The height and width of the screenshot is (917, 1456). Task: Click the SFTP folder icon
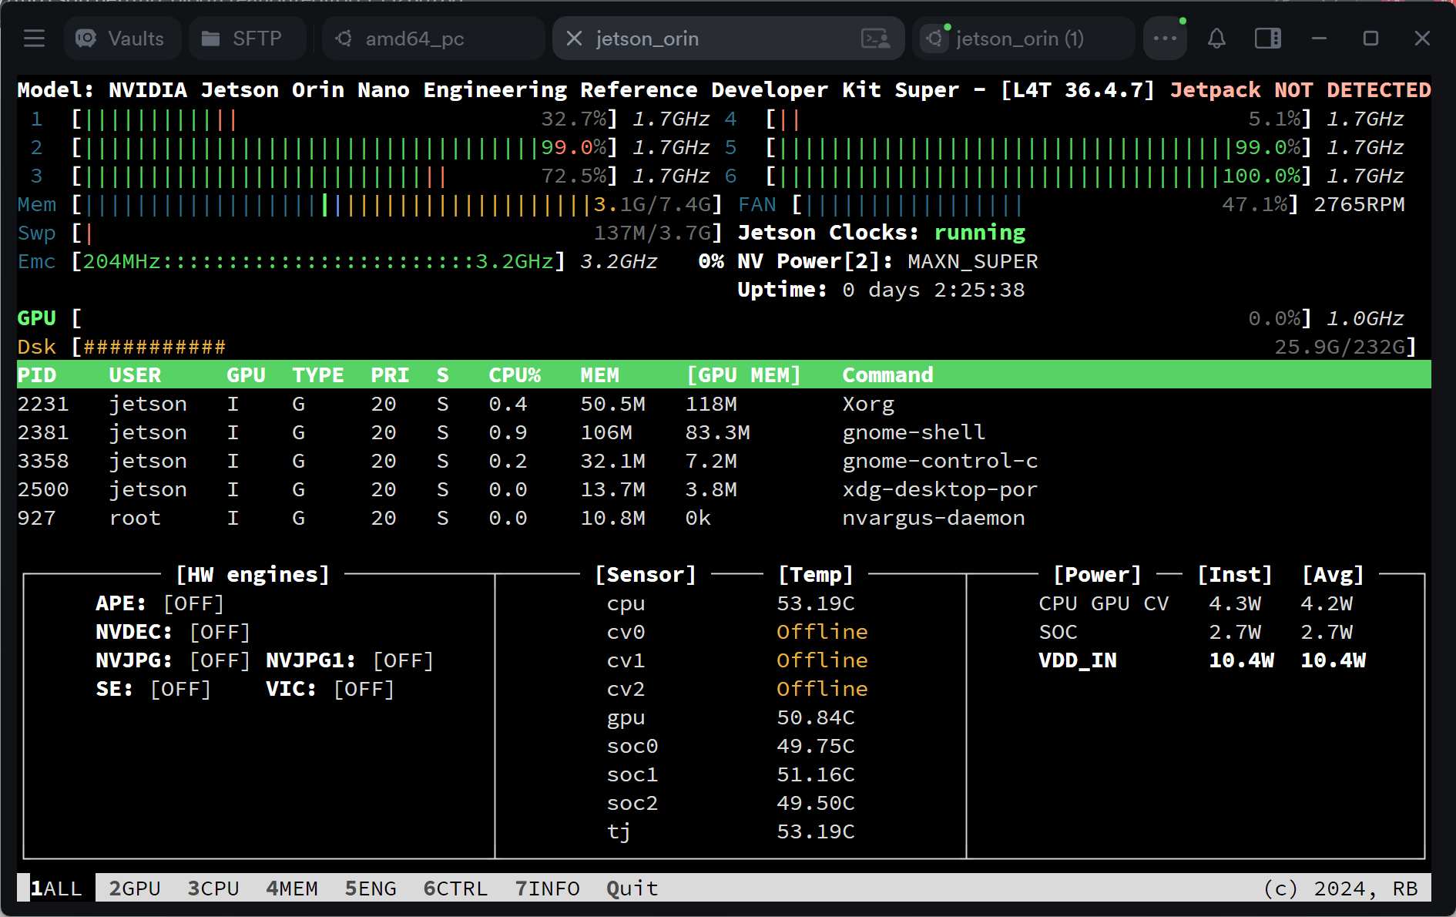pos(210,39)
